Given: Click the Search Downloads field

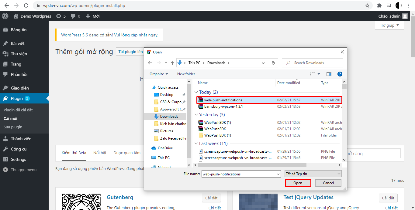Looking at the screenshot, I should coord(313,63).
